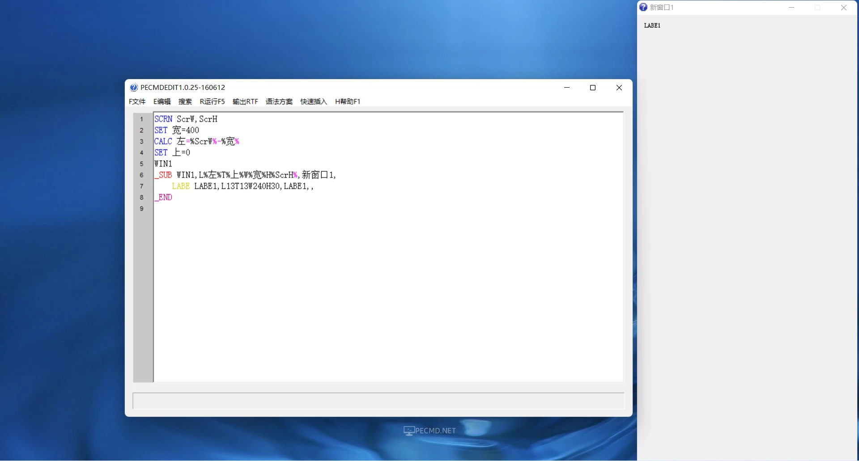Minimize the 新窗口1 window

791,8
